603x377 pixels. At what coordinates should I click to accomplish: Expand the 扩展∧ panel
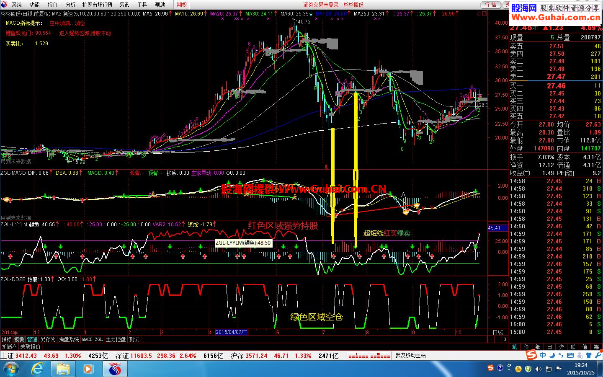click(9, 346)
